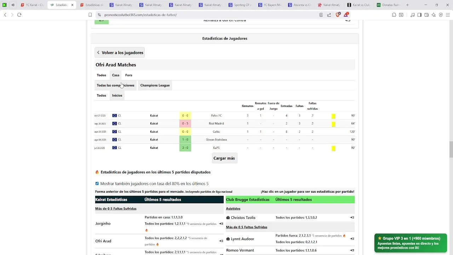The height and width of the screenshot is (255, 453).
Task: Open the extensions puzzle icon
Action: 394,15
